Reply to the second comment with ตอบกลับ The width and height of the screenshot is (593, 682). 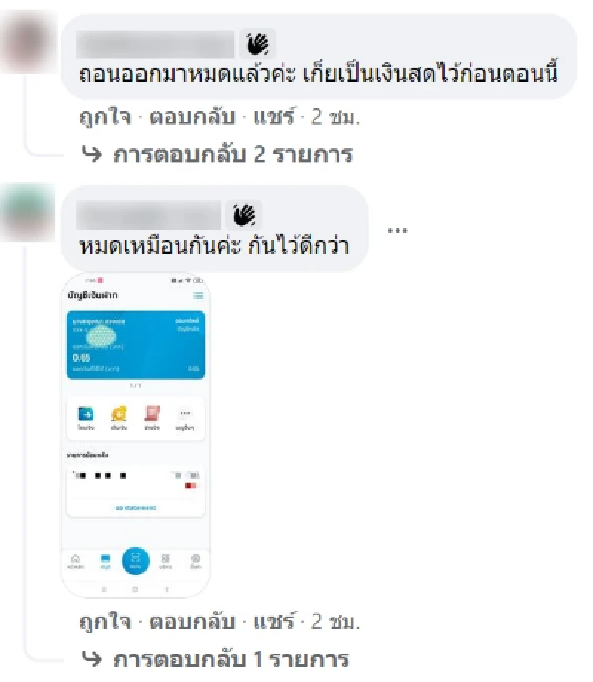(x=192, y=621)
